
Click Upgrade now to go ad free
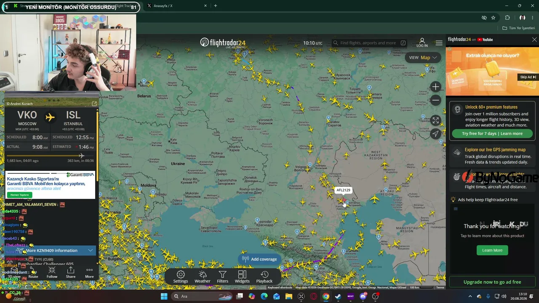[492, 282]
